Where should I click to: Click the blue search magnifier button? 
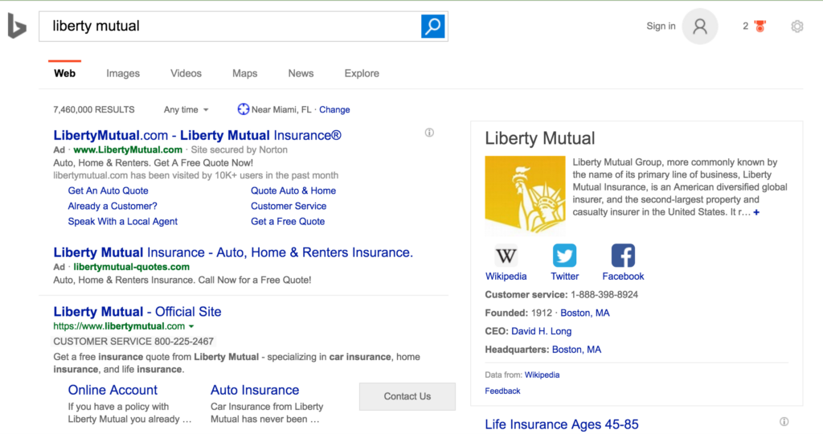click(x=433, y=26)
